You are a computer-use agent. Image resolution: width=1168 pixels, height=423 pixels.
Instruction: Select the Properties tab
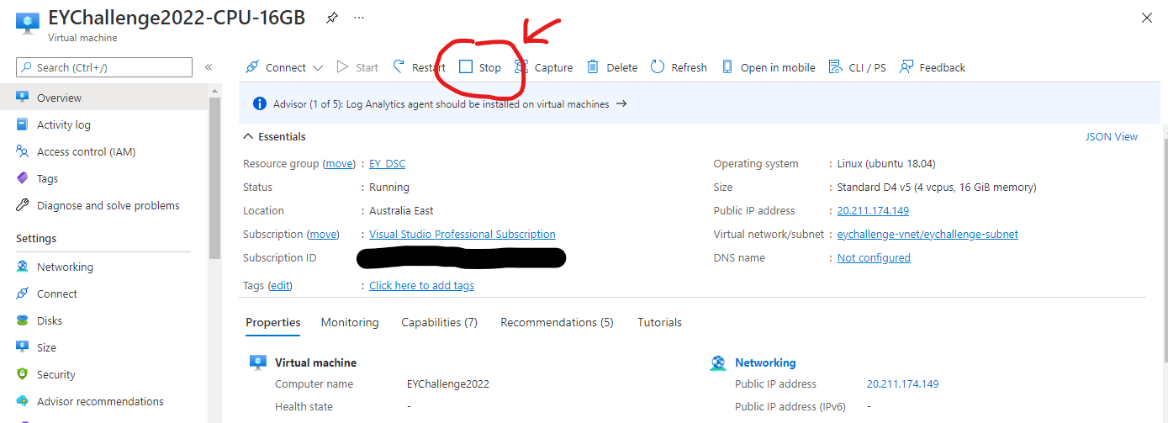coord(273,323)
